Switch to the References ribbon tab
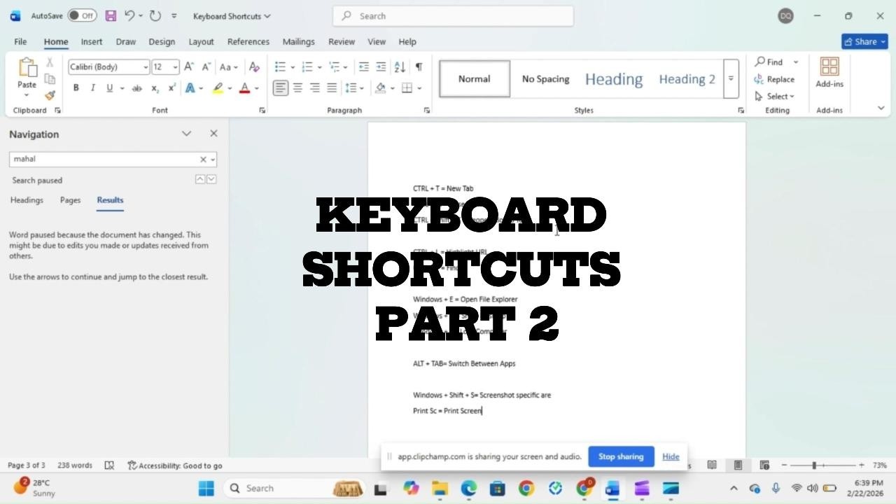 [x=248, y=41]
